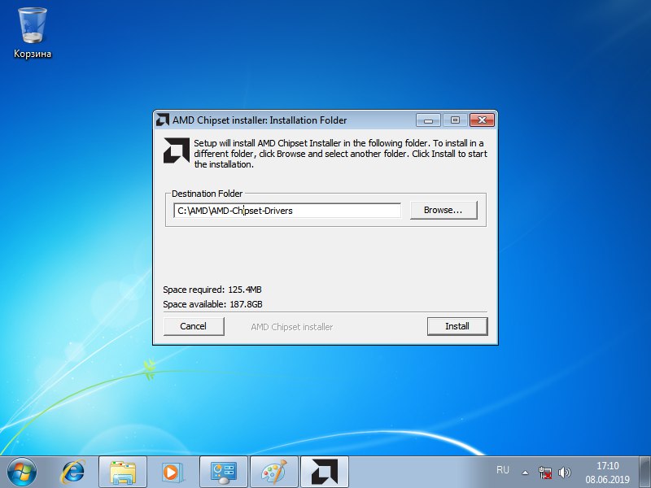Click the Show Desktop strip
The image size is (651, 488).
[644, 473]
